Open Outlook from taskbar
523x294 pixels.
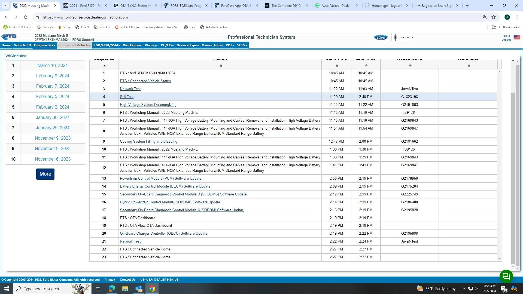139,289
